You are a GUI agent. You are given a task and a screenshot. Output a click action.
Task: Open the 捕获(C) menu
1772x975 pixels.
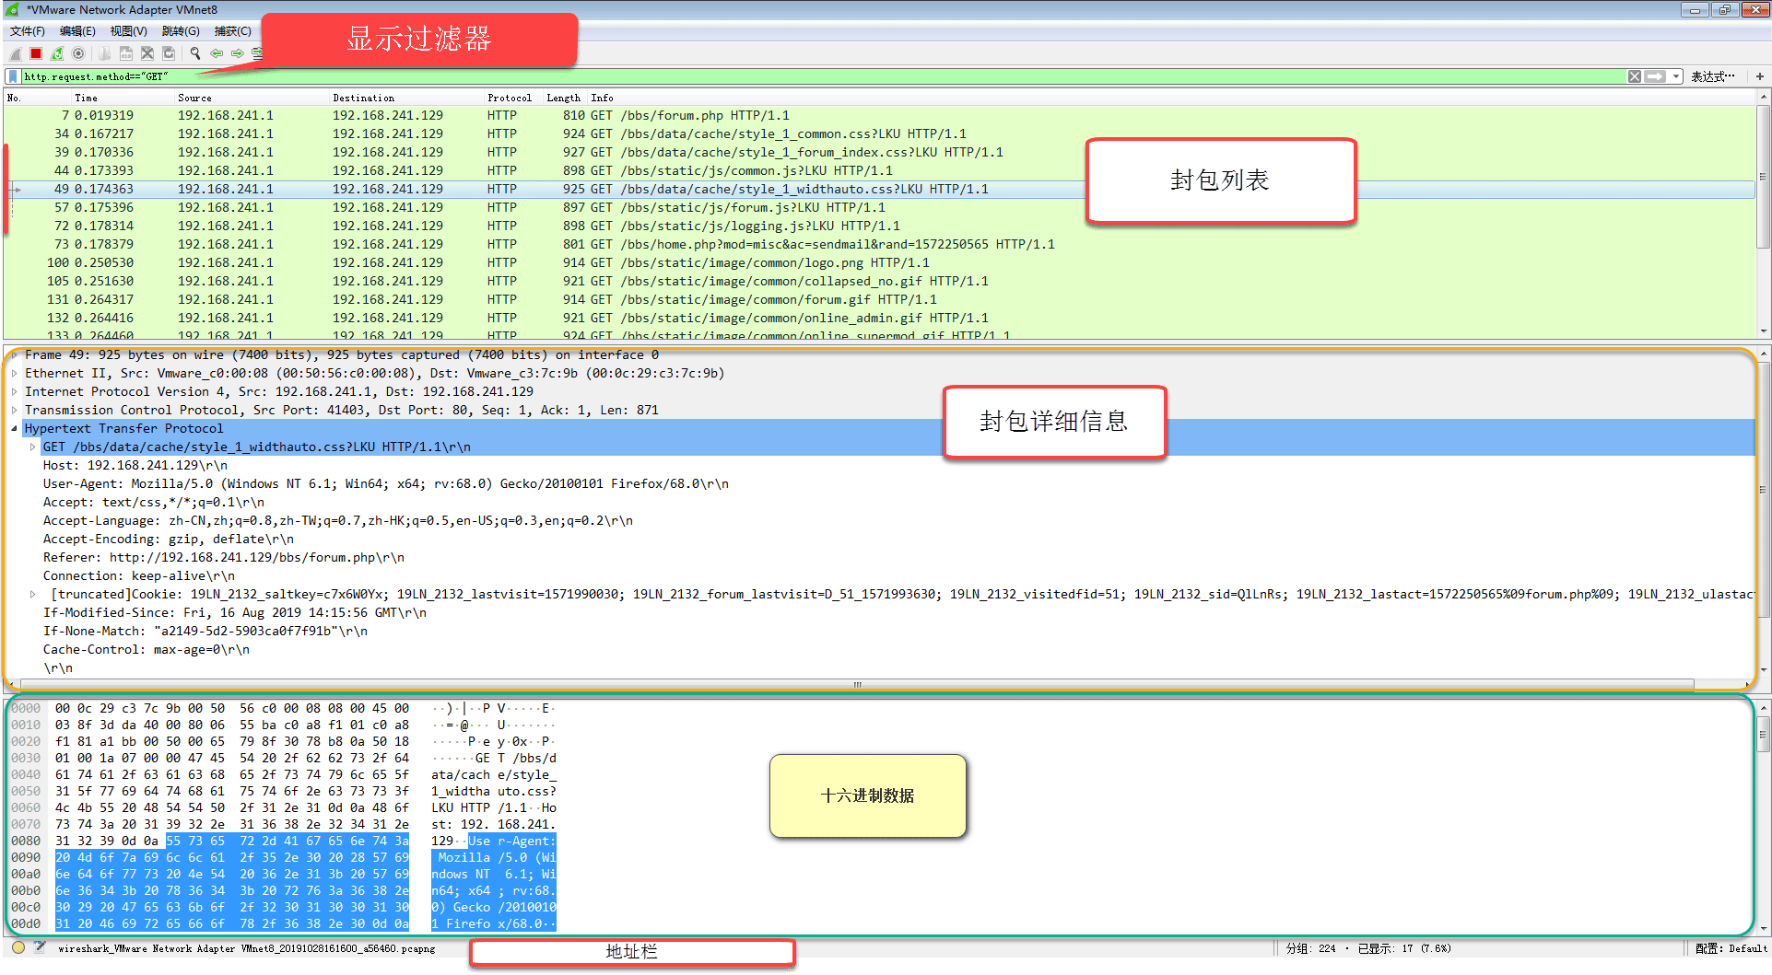click(x=232, y=31)
